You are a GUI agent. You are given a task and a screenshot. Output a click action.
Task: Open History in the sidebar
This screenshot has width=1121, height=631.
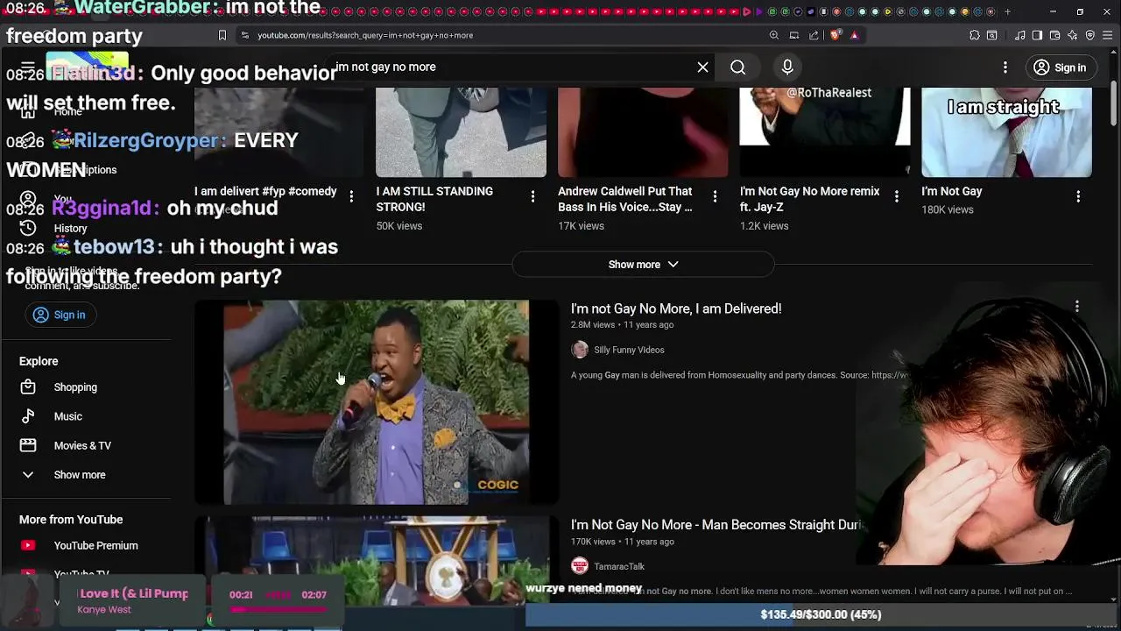click(x=70, y=228)
